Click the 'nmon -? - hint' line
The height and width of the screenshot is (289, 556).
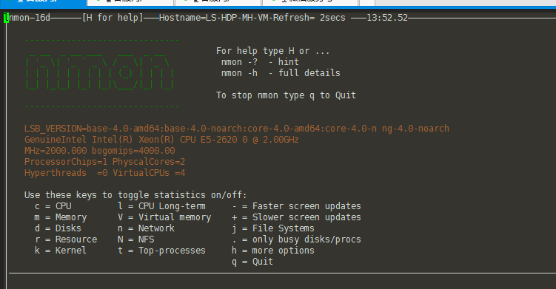pos(260,62)
